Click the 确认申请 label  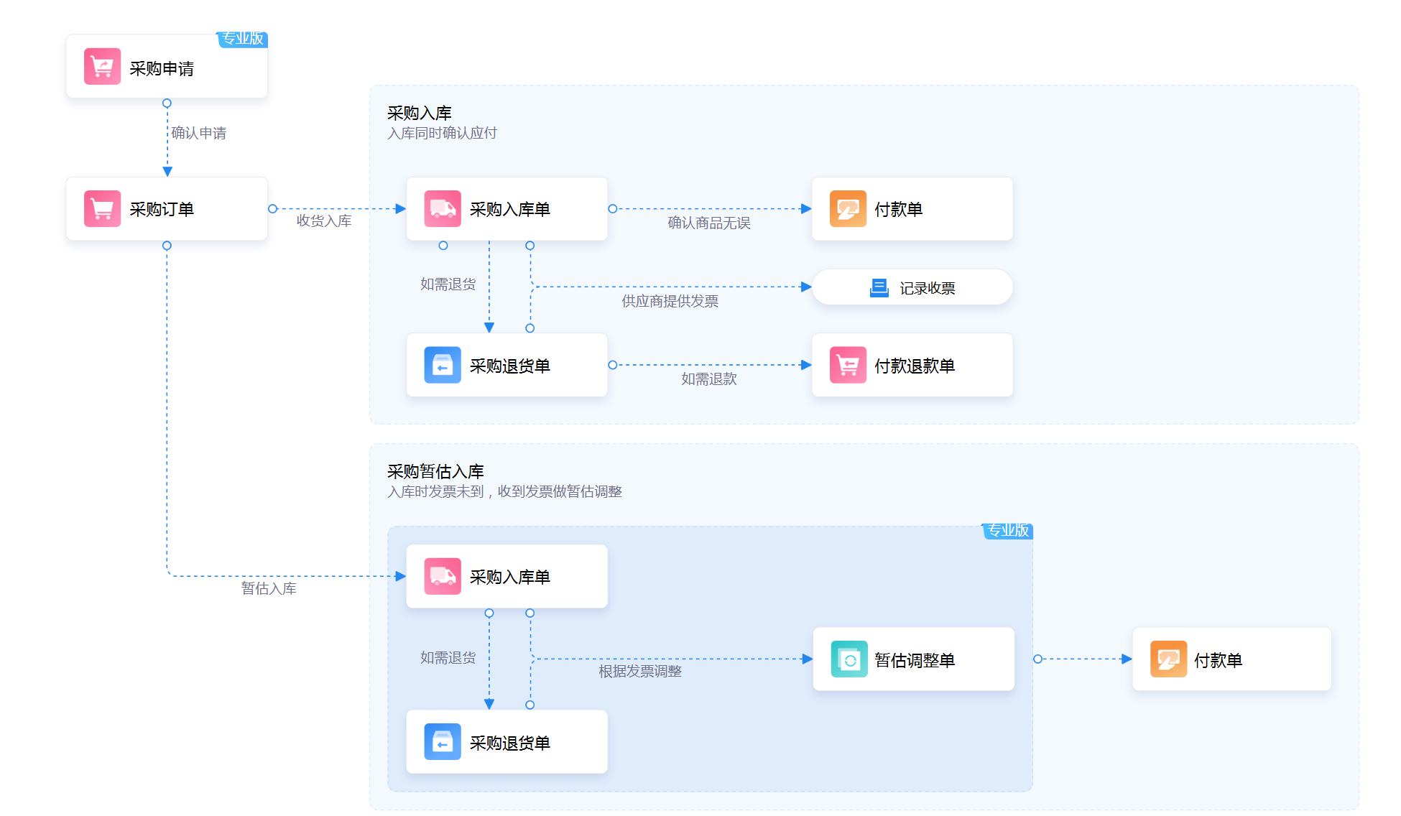tap(199, 133)
